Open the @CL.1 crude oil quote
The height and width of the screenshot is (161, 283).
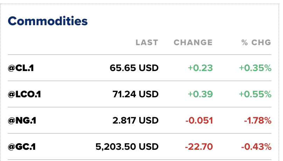(21, 68)
